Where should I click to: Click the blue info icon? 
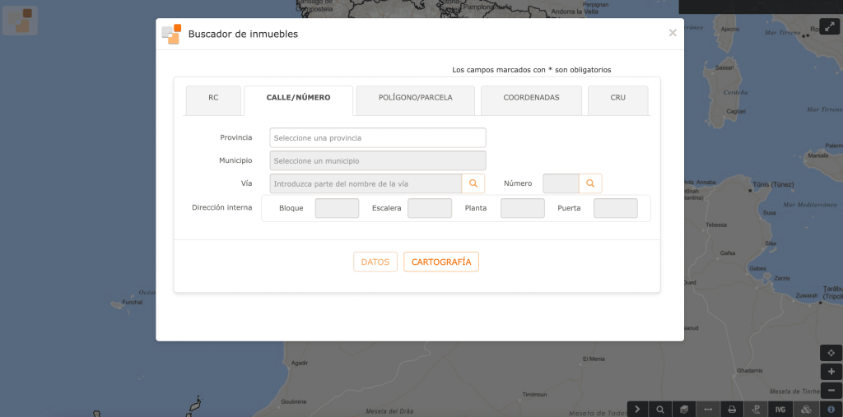[x=831, y=409]
